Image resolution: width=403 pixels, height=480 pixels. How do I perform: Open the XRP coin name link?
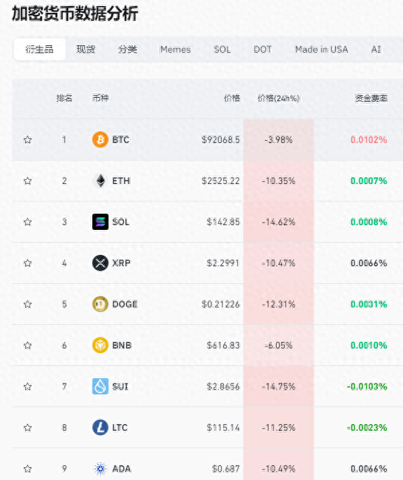(121, 263)
